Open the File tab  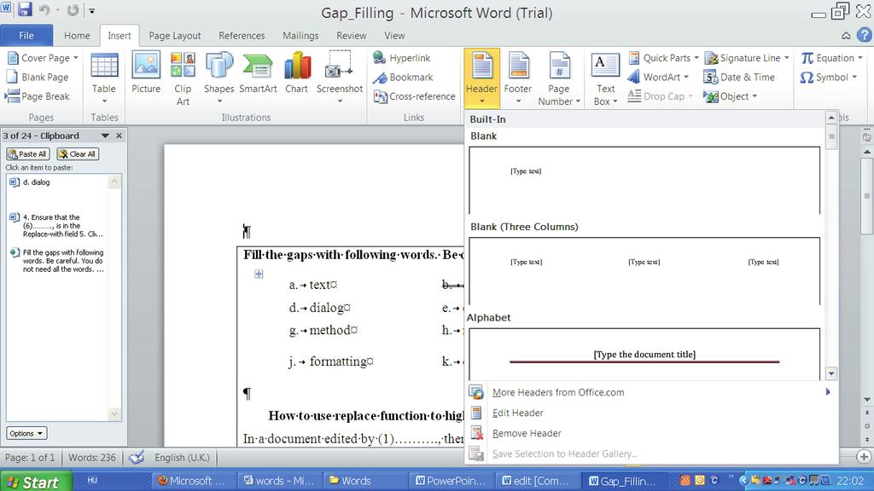point(26,36)
